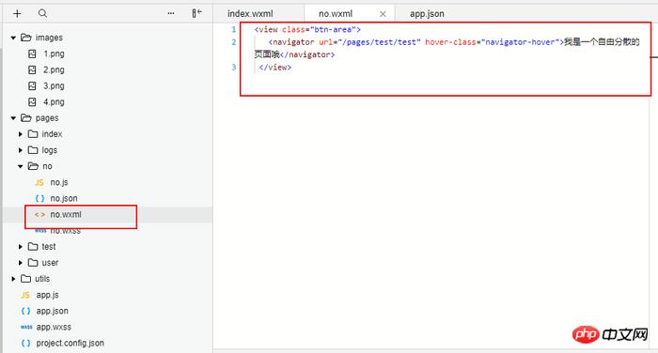Collapse the file tree sidebar icon
The image size is (658, 353).
coord(196,13)
